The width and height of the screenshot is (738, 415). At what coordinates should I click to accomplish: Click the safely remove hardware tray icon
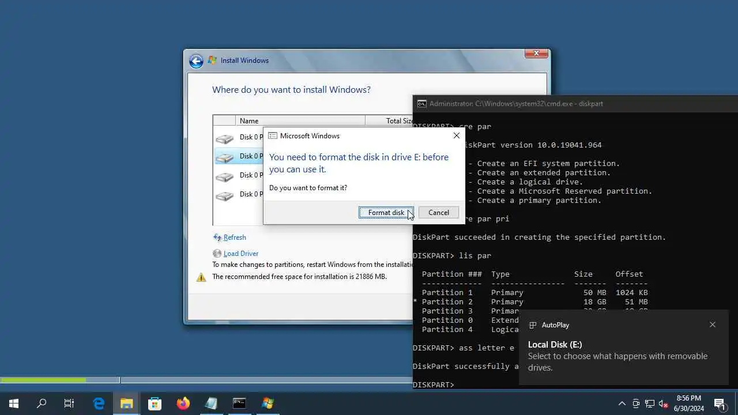point(636,403)
